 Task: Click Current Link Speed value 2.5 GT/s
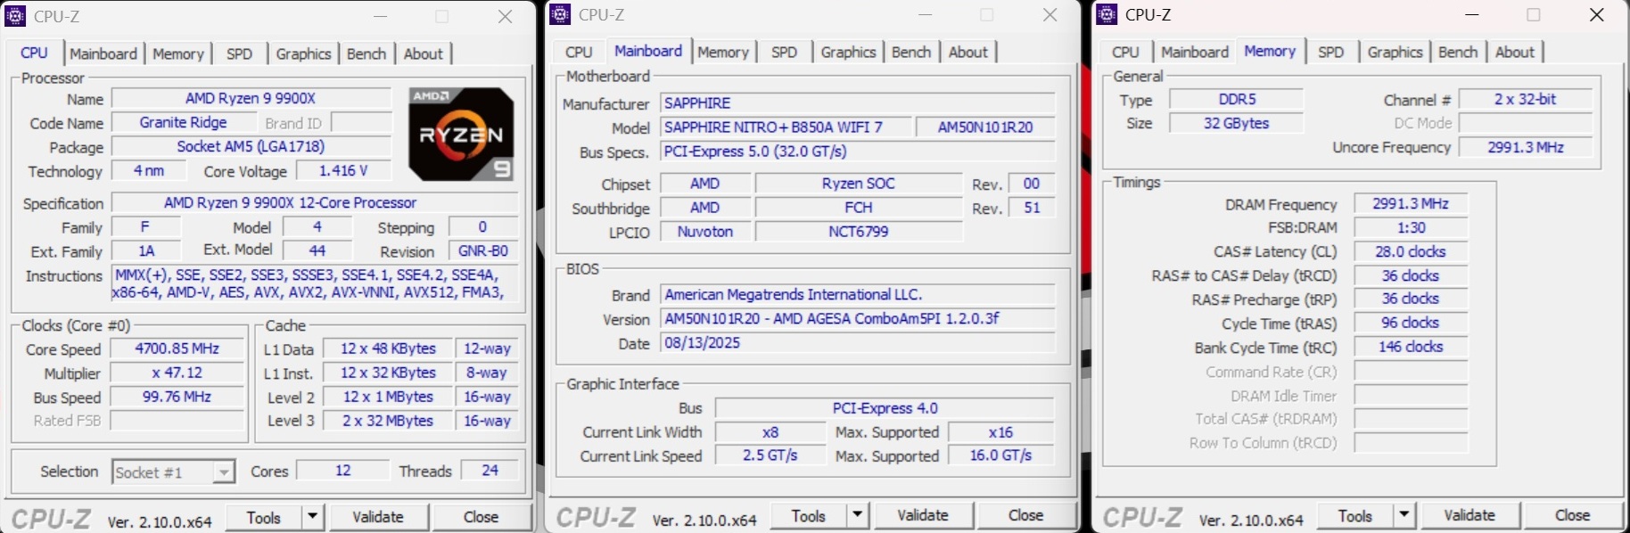770,455
